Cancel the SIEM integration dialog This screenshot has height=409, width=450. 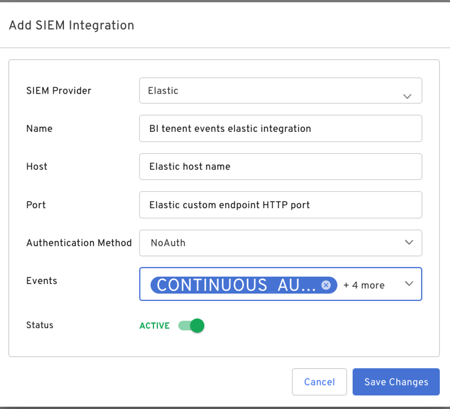[x=319, y=382]
